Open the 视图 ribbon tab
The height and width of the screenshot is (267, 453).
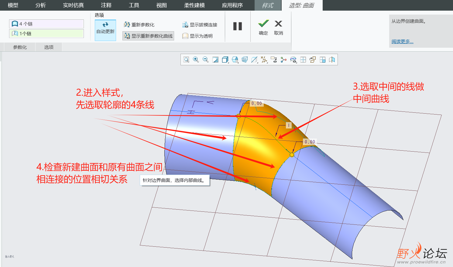coord(162,5)
